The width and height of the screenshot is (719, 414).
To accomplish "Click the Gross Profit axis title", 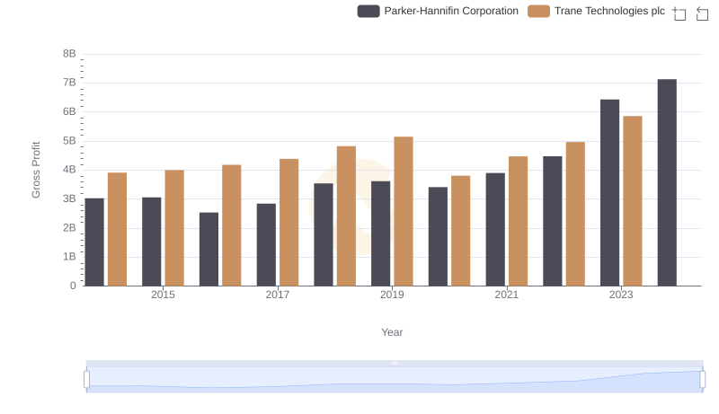I will click(36, 170).
